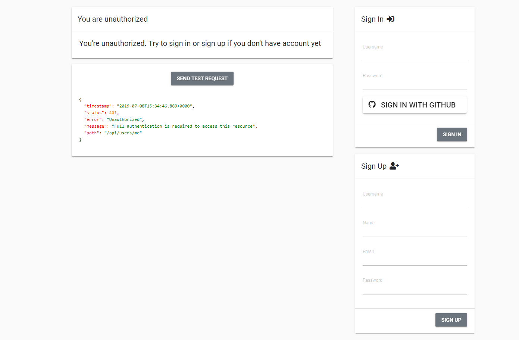The image size is (519, 340).
Task: Send a test request
Action: 202,78
